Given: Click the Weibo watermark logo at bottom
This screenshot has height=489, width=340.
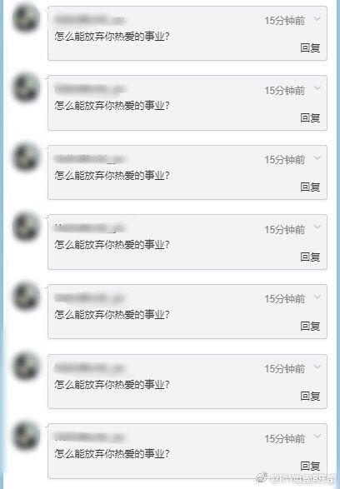Looking at the screenshot, I should (x=262, y=477).
